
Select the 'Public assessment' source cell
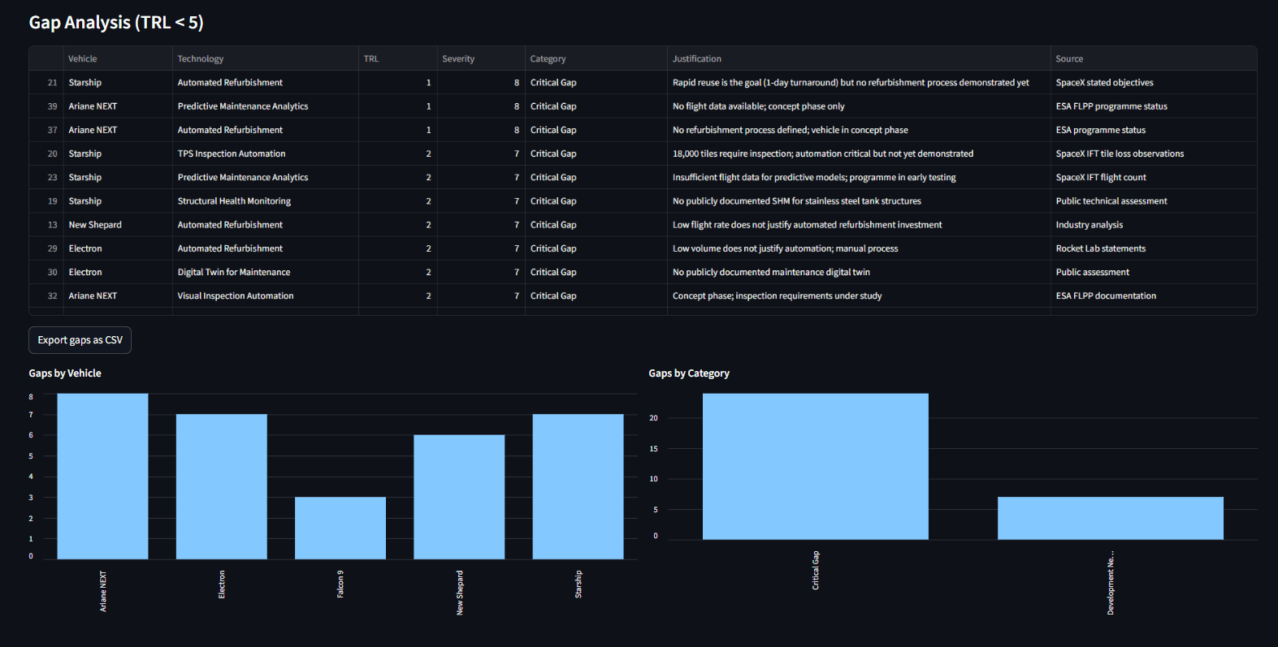coord(1154,272)
